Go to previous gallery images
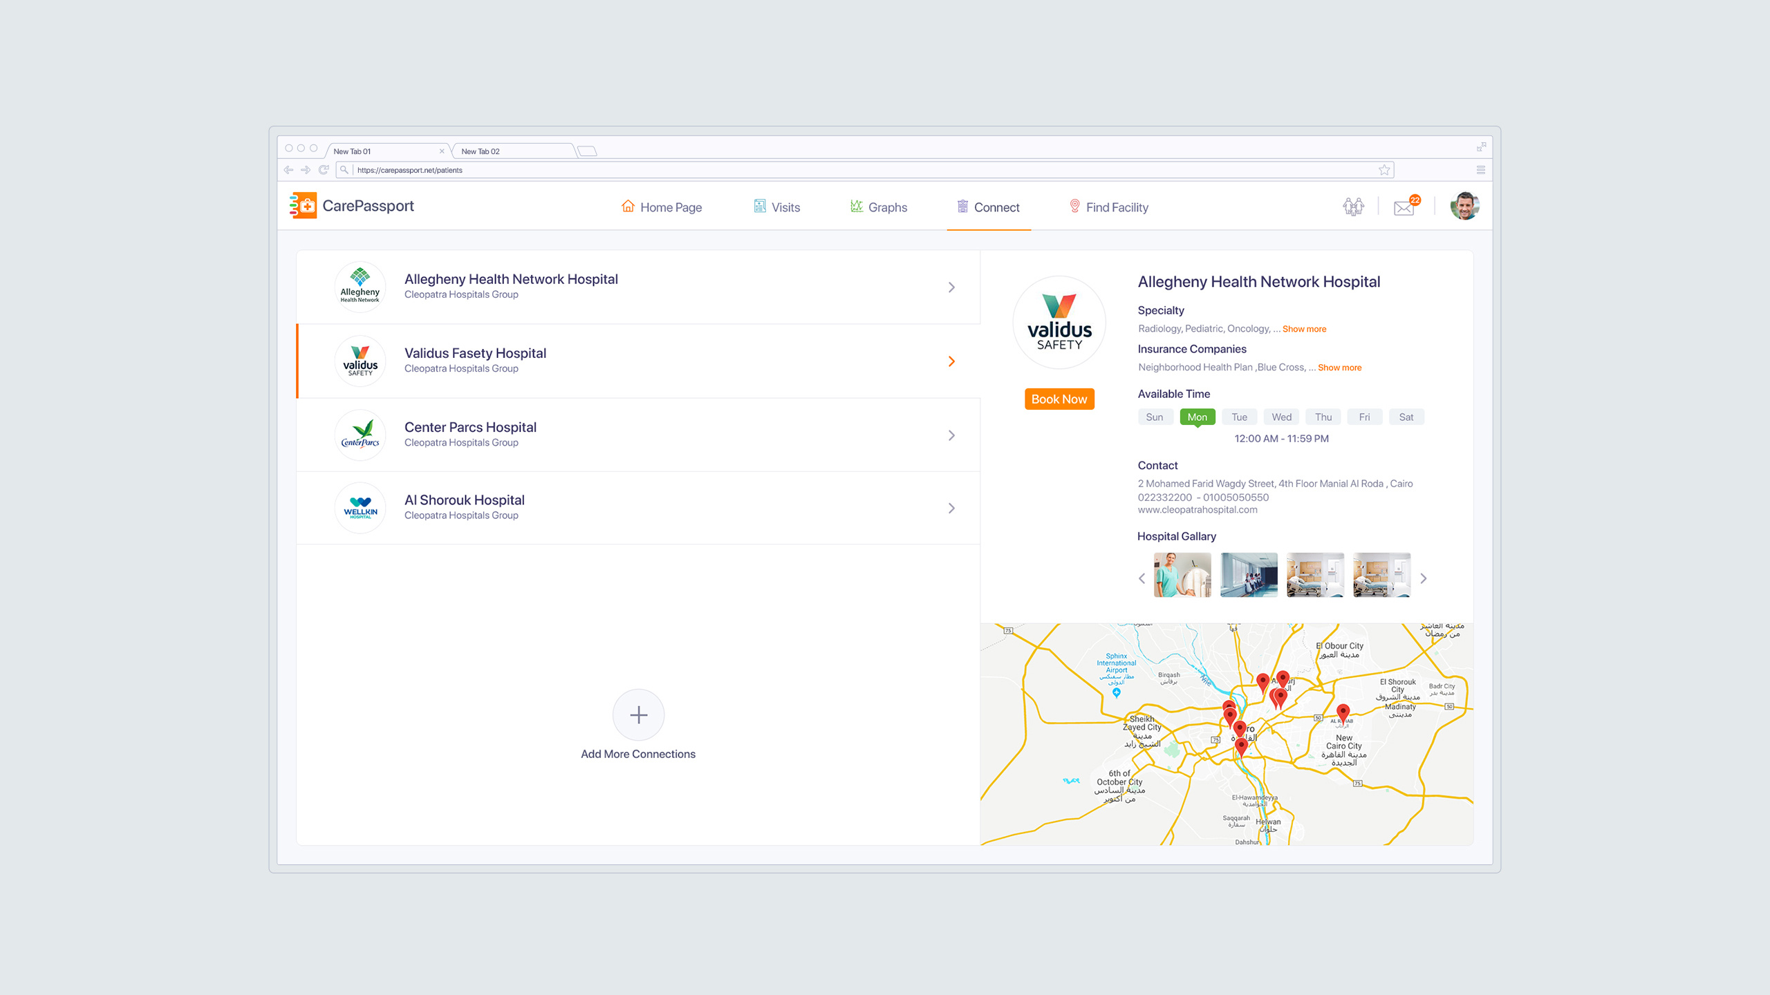 [x=1142, y=578]
